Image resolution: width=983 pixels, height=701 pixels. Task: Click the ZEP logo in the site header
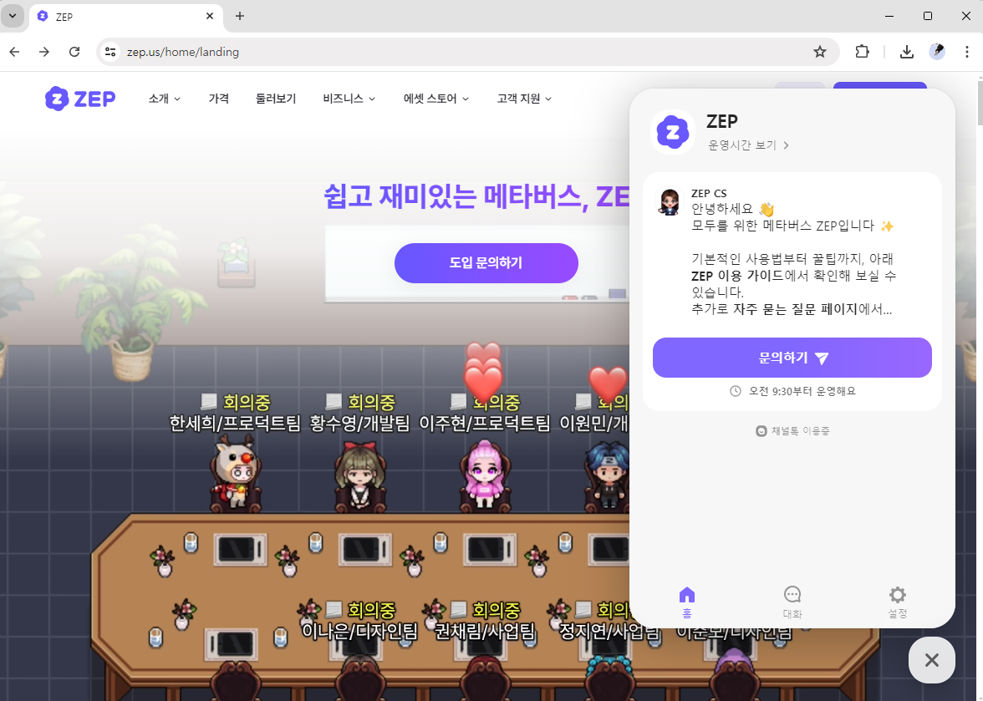(x=80, y=99)
